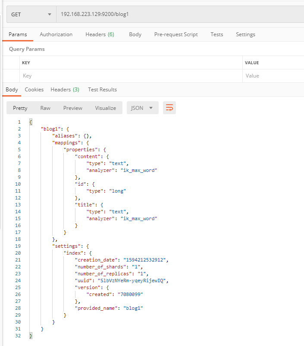Click the "long" type value
304x346 pixels.
click(117, 191)
